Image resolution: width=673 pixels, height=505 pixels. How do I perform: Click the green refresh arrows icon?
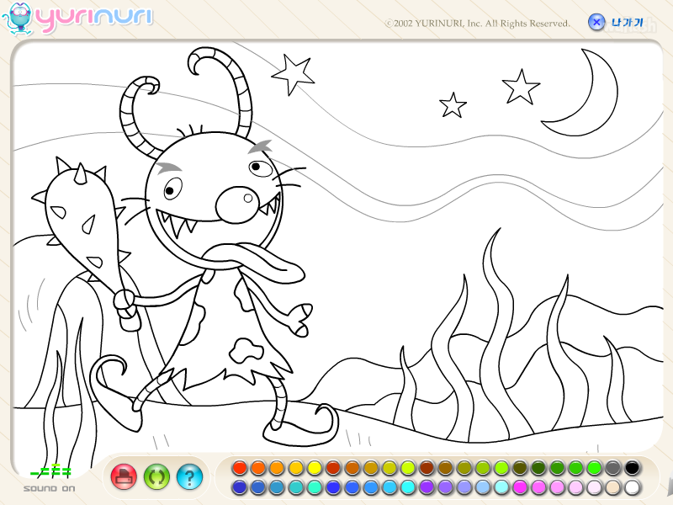coord(156,476)
